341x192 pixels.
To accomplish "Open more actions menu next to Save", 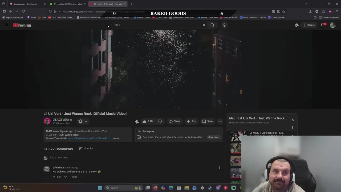I will tap(220, 121).
